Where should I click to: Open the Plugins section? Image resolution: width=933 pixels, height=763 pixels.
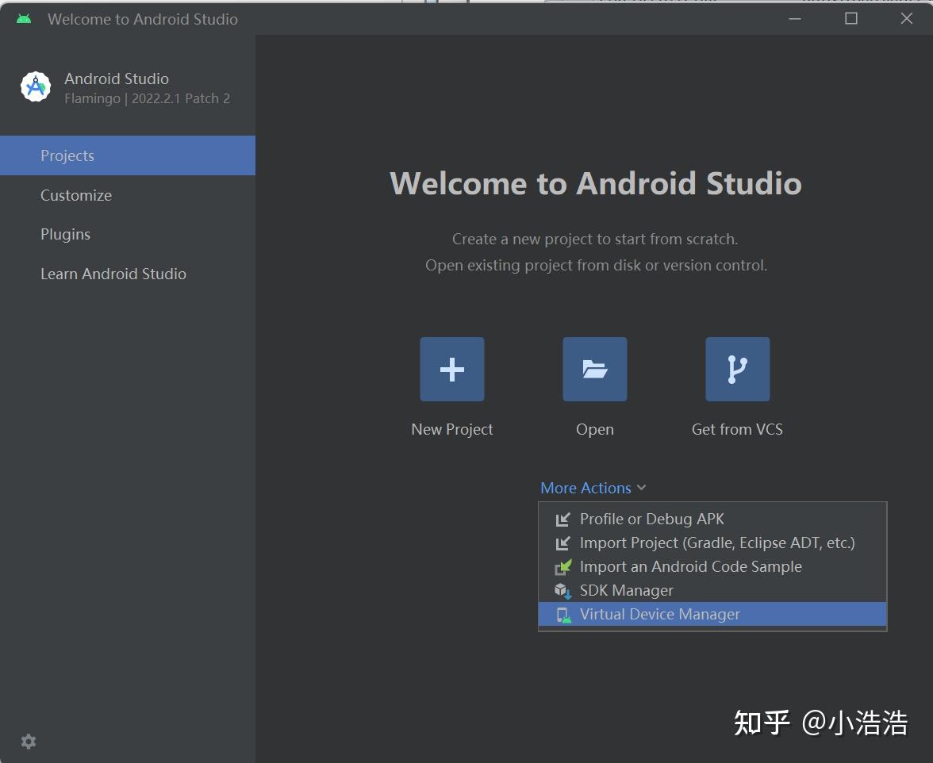65,234
